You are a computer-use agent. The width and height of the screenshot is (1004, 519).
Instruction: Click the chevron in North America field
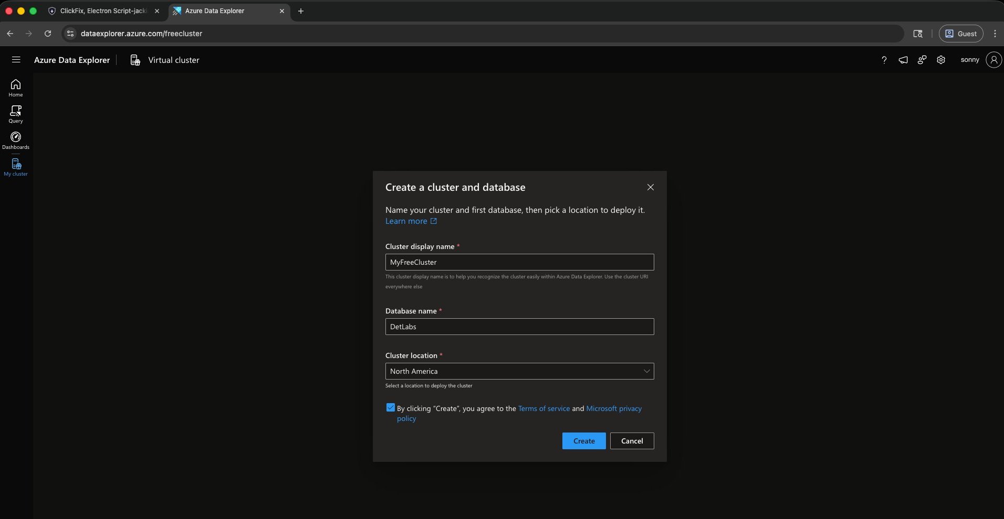coord(647,371)
